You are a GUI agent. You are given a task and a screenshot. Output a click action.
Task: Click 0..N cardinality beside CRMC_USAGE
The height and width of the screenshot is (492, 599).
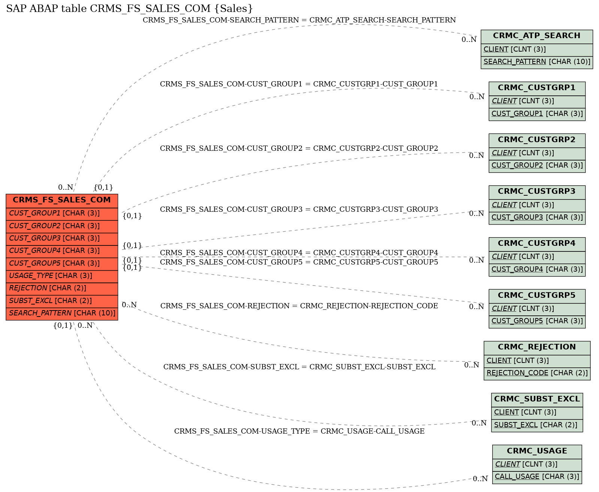pyautogui.click(x=480, y=479)
